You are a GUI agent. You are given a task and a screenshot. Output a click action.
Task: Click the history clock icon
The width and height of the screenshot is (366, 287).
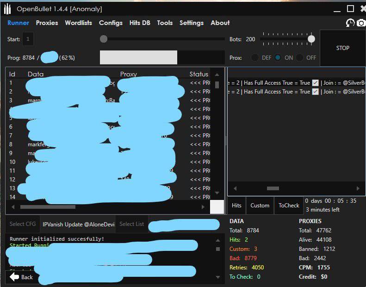(x=350, y=23)
